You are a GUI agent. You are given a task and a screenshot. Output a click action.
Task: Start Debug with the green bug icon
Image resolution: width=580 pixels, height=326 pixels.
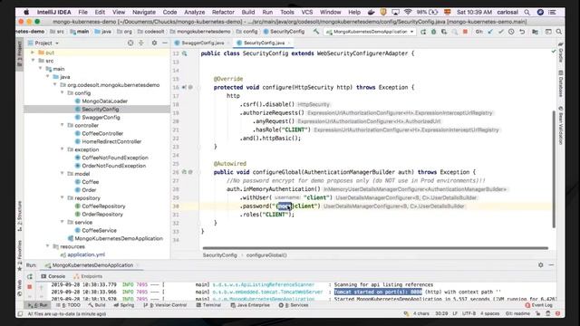click(x=433, y=32)
